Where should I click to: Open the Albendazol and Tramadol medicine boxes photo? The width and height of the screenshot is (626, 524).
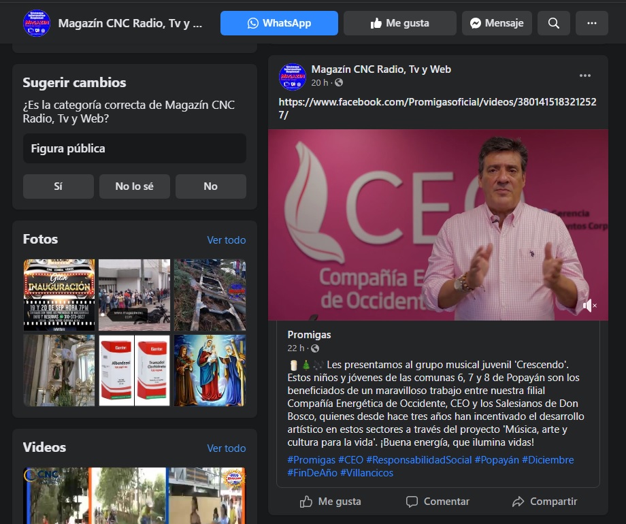[x=135, y=371]
